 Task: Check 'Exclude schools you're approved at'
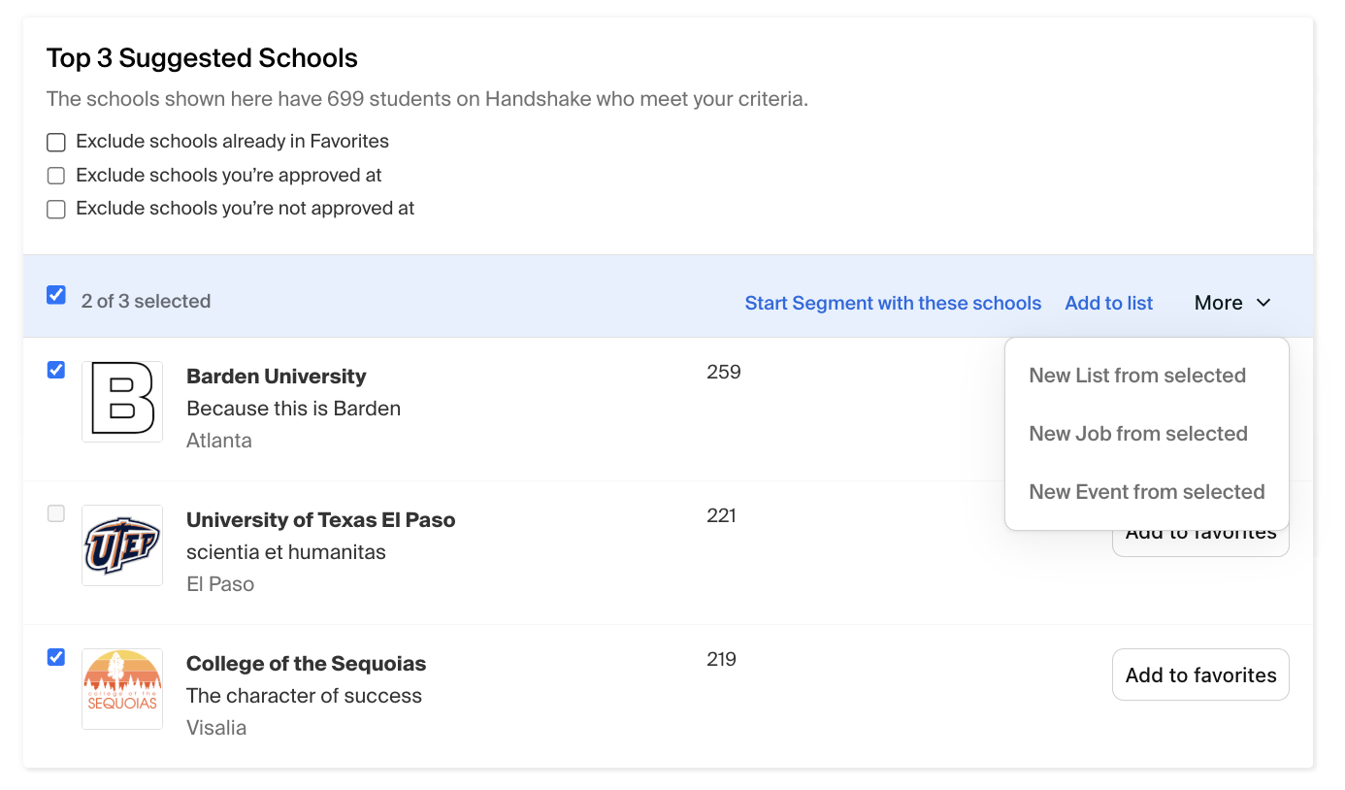coord(55,176)
